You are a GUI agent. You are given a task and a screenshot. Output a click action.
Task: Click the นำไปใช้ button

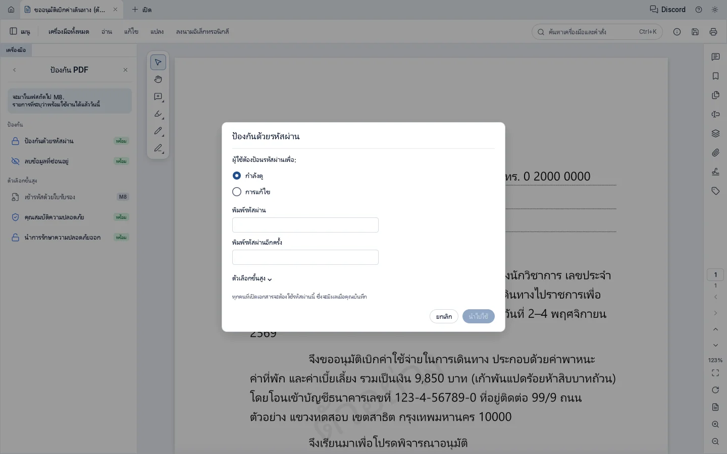pyautogui.click(x=478, y=316)
